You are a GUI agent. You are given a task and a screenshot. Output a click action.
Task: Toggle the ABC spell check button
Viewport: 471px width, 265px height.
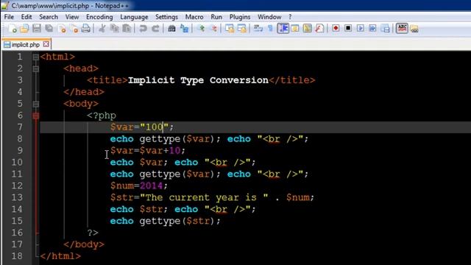(x=402, y=29)
